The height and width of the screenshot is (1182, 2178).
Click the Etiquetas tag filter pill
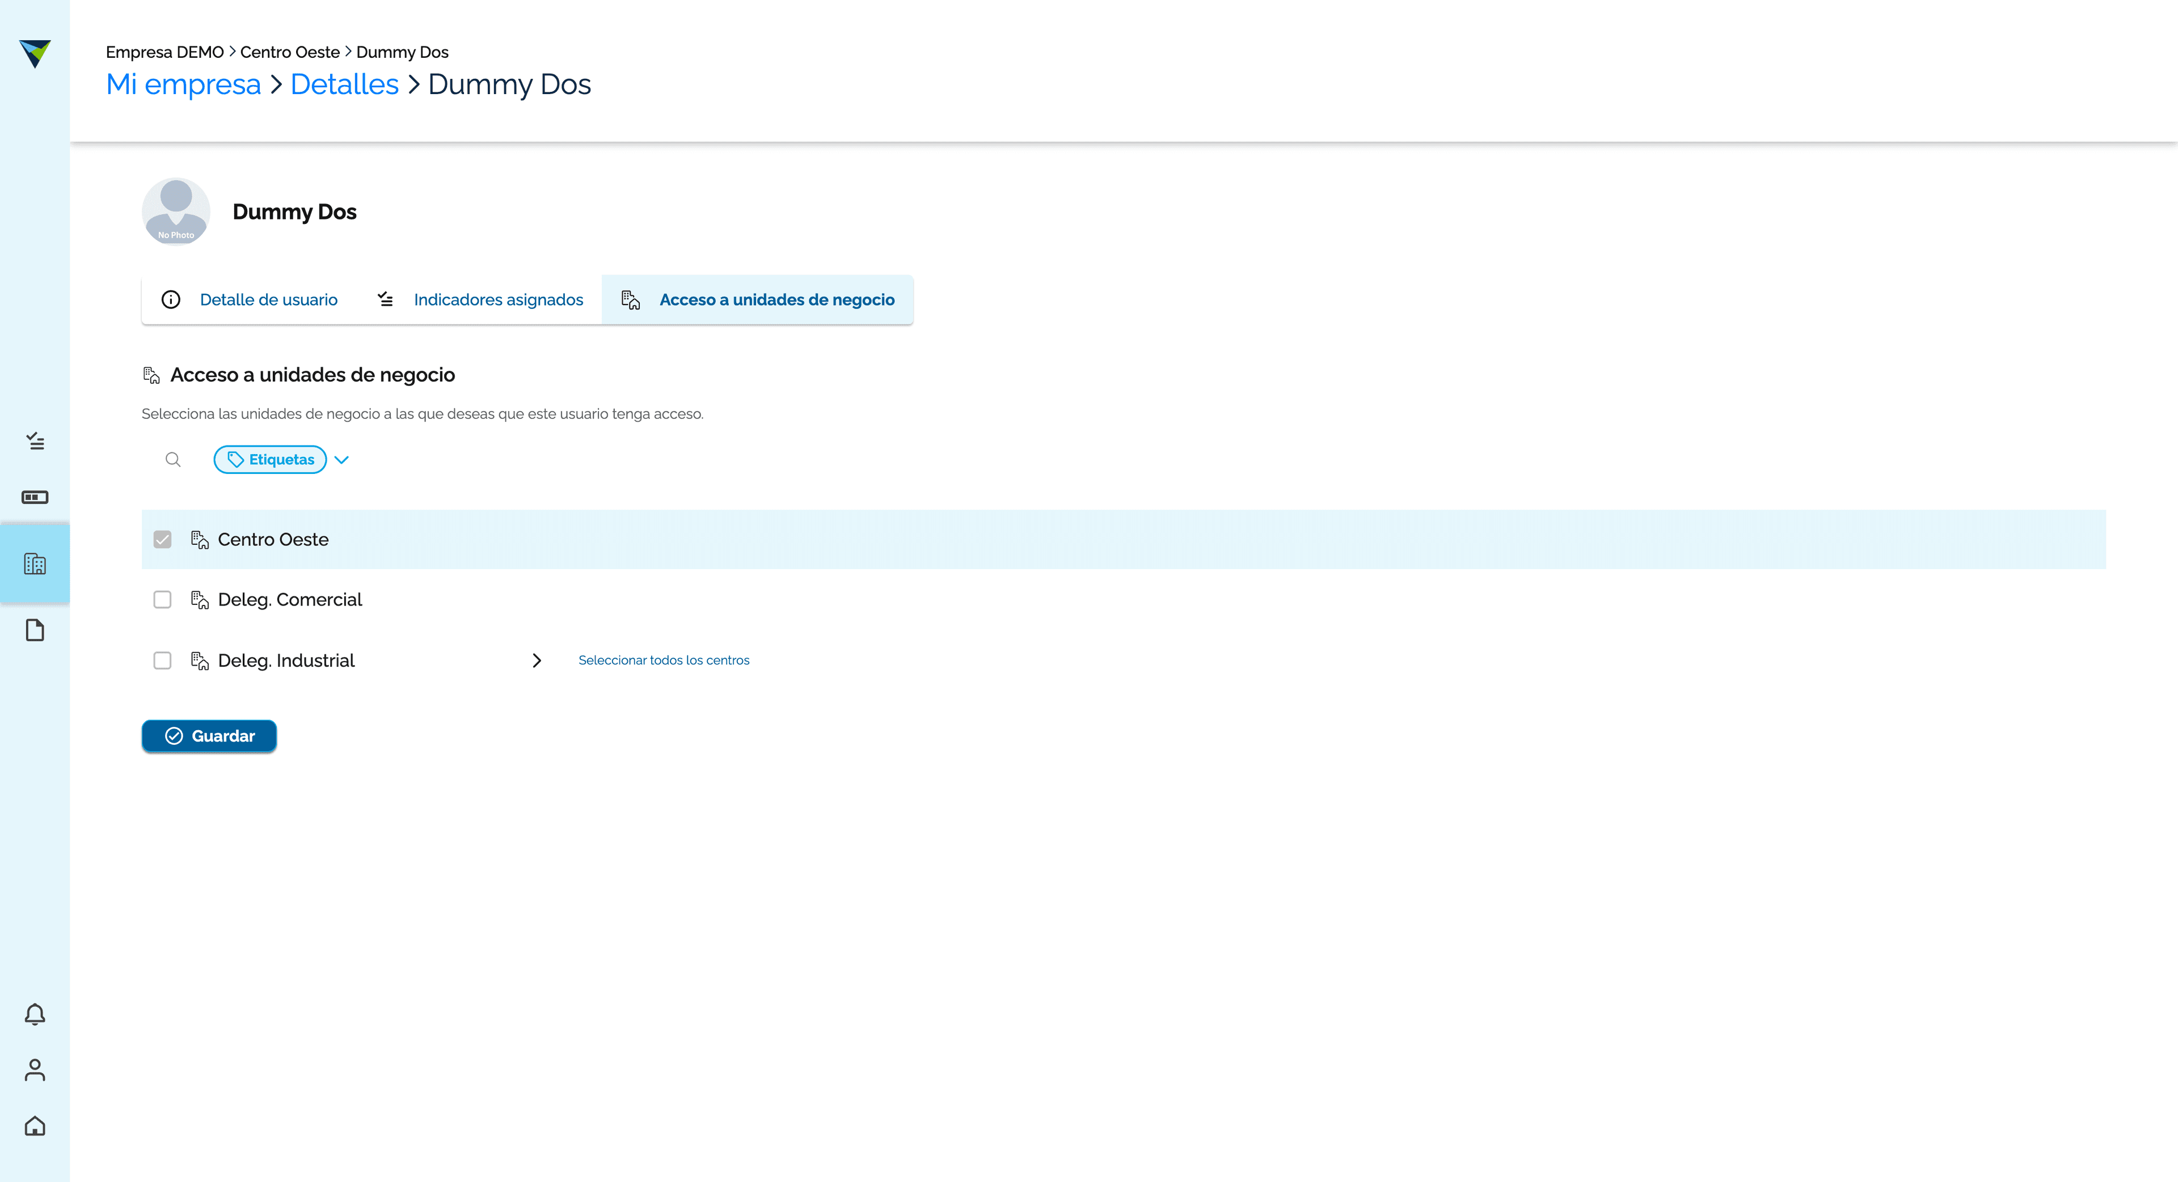click(271, 460)
